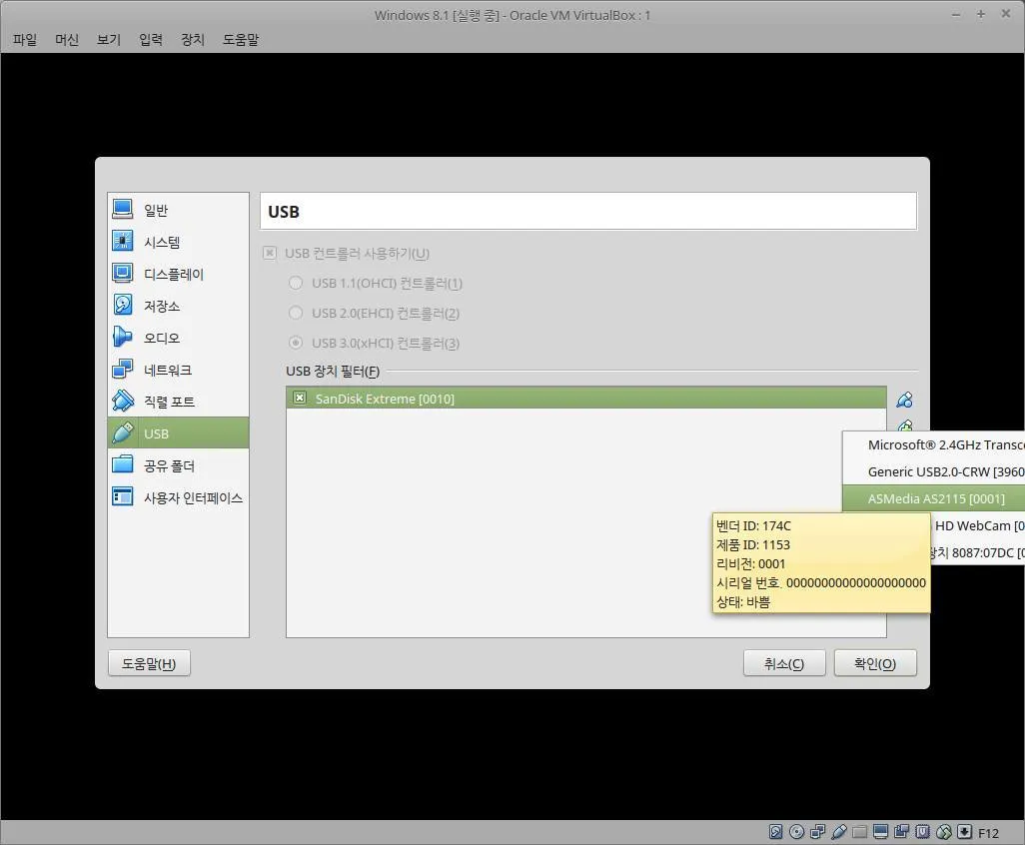Open the 네트워크 settings page
The height and width of the screenshot is (845, 1025).
170,370
